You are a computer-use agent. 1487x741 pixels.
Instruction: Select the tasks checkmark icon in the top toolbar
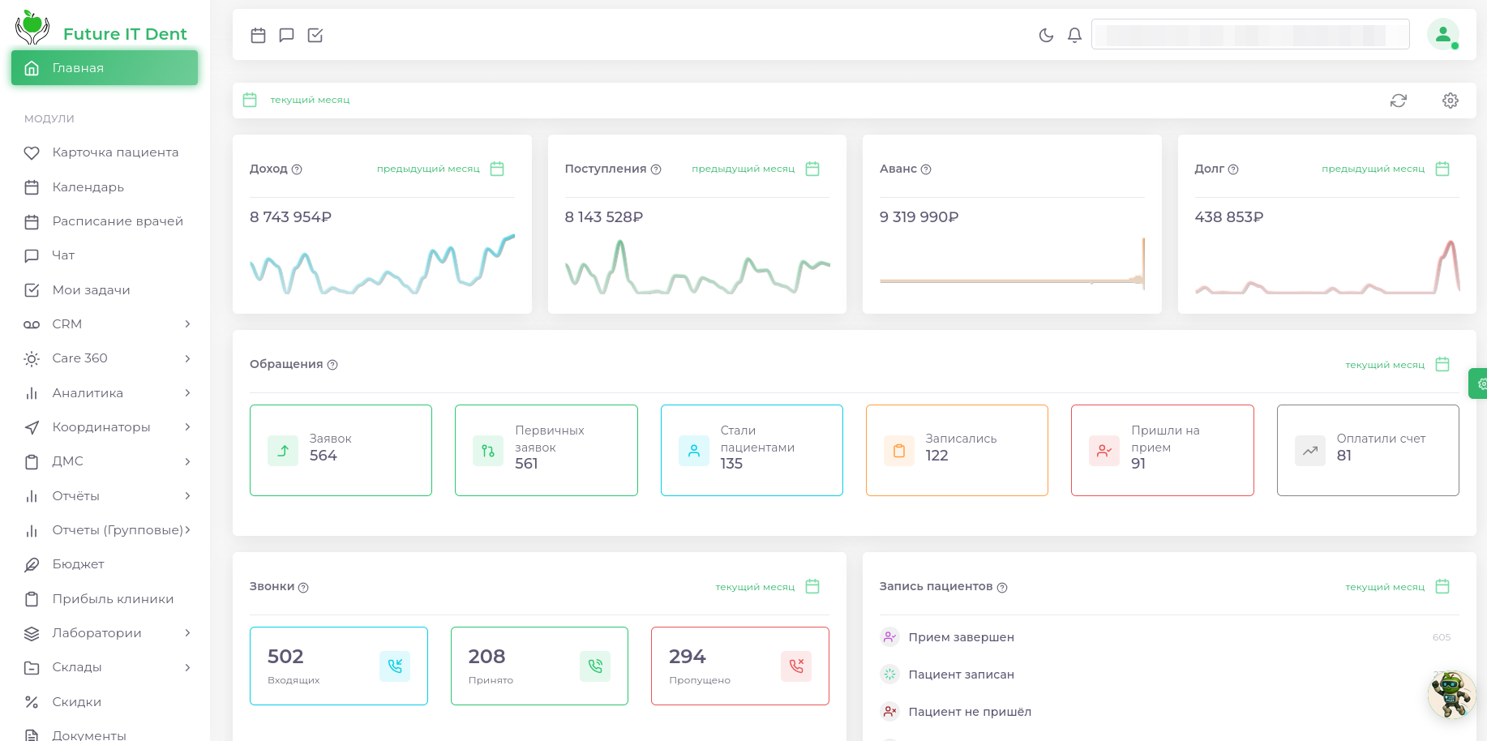click(315, 35)
